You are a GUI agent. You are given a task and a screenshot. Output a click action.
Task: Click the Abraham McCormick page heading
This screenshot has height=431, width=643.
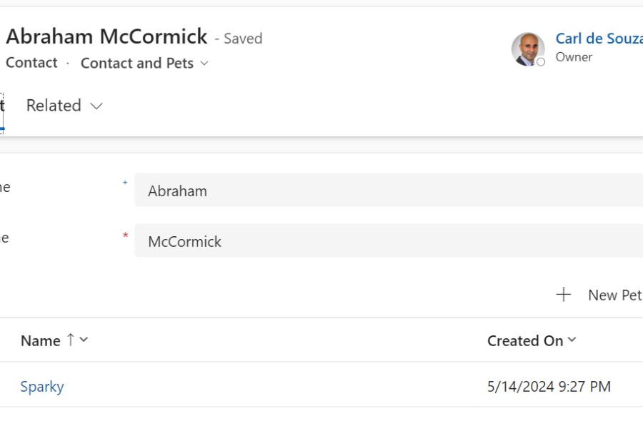[x=107, y=36]
